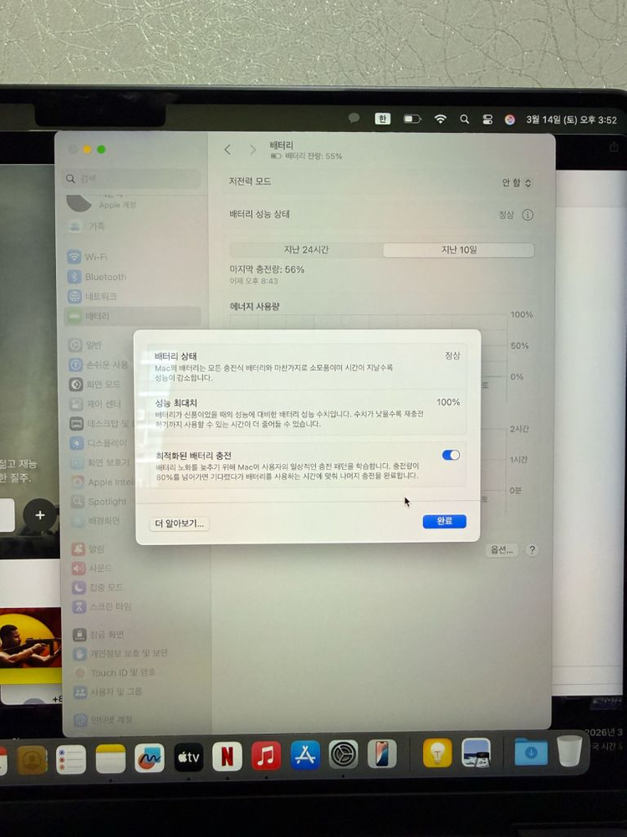Screen dimensions: 627x837
Task: Open Music from the Dock
Action: click(x=267, y=757)
